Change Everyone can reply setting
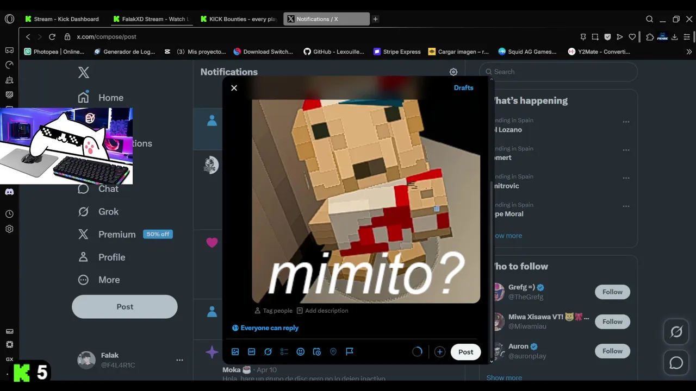Viewport: 696px width, 391px height. (x=265, y=328)
